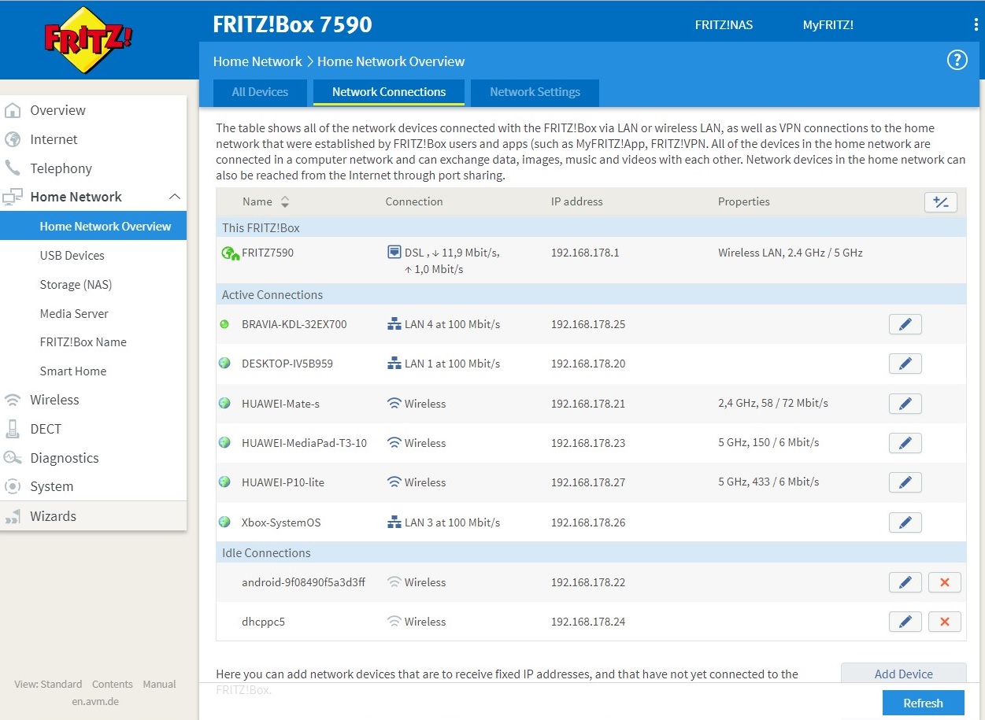
Task: Click Home Network in the breadcrumb
Action: point(257,61)
